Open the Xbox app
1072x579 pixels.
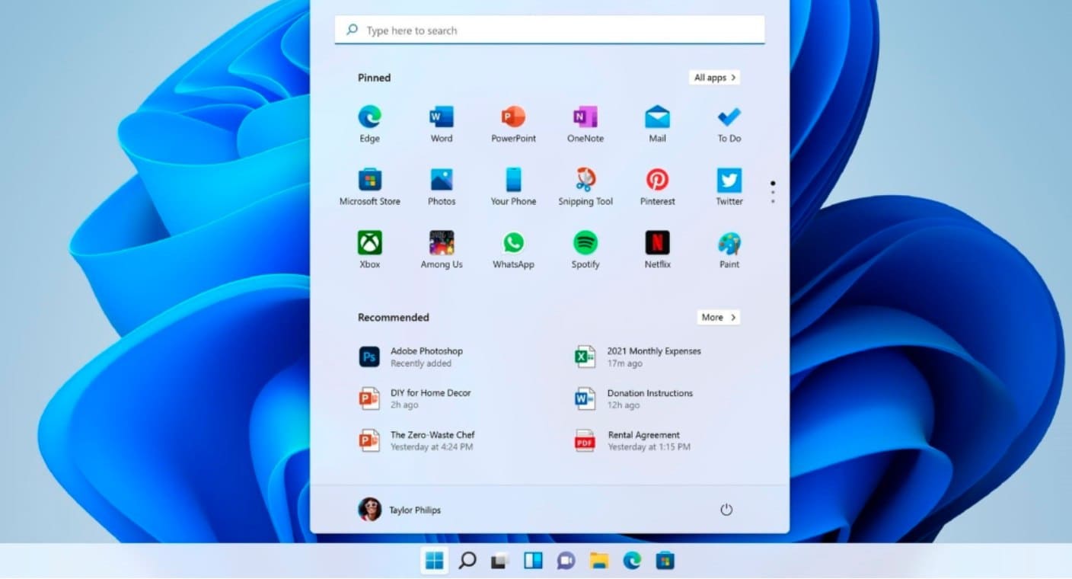369,244
